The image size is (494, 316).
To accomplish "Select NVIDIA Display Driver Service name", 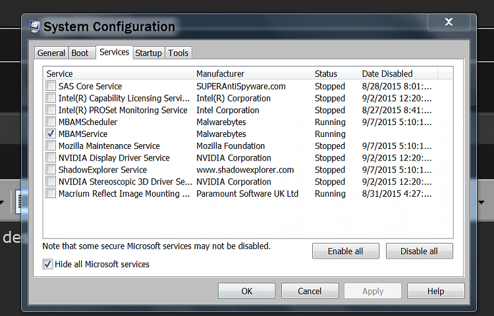I will coord(114,158).
